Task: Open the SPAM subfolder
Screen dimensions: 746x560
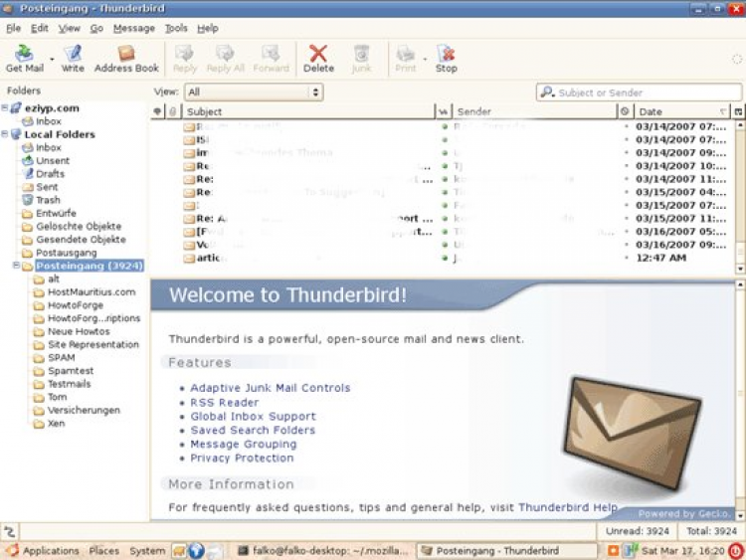Action: (55, 357)
